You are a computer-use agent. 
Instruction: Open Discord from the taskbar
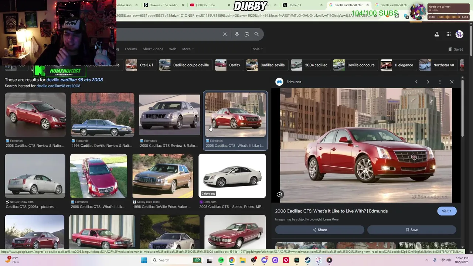264,260
